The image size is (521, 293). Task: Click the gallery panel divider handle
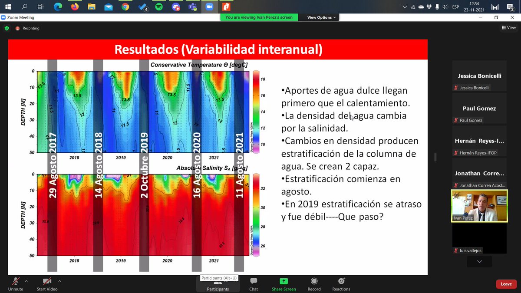point(435,157)
